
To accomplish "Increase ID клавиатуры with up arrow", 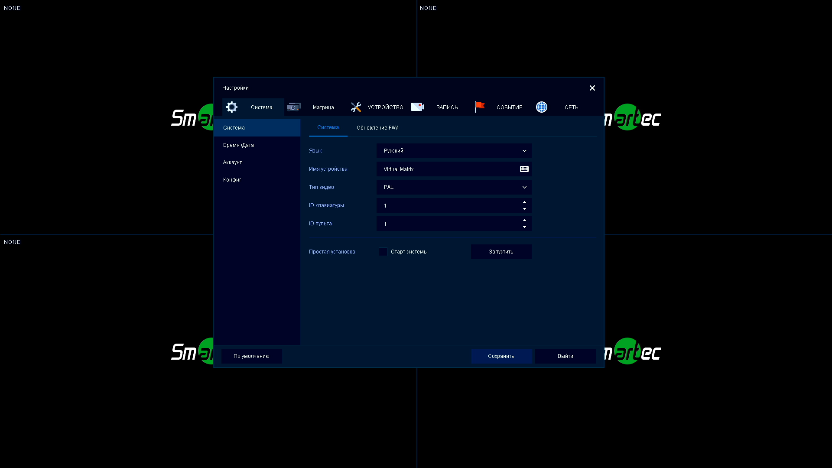I will (524, 202).
